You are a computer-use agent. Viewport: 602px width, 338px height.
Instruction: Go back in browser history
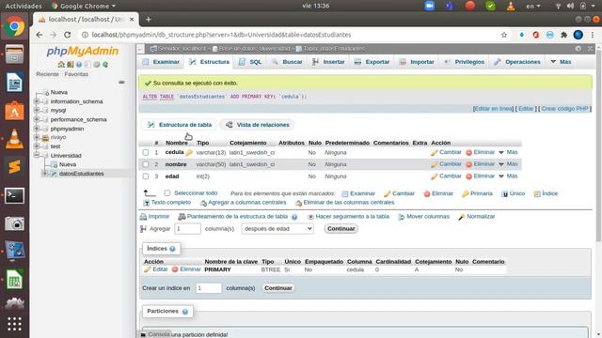coord(40,35)
